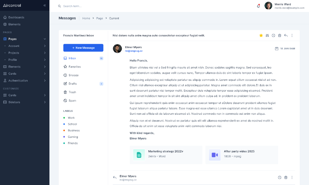Click the New Message button
Image resolution: width=309 pixels, height=185 pixels.
coord(83,48)
